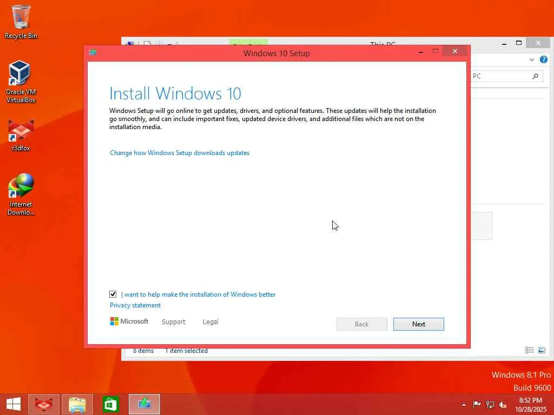554x415 pixels.
Task: Click the I want to help make installation link text
Action: pos(198,294)
